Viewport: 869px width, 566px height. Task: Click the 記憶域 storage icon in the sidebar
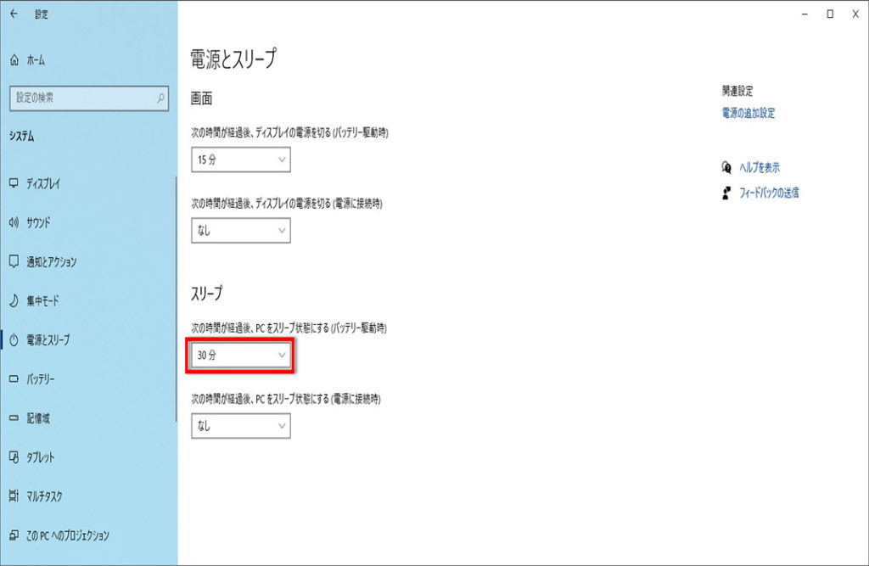click(14, 417)
